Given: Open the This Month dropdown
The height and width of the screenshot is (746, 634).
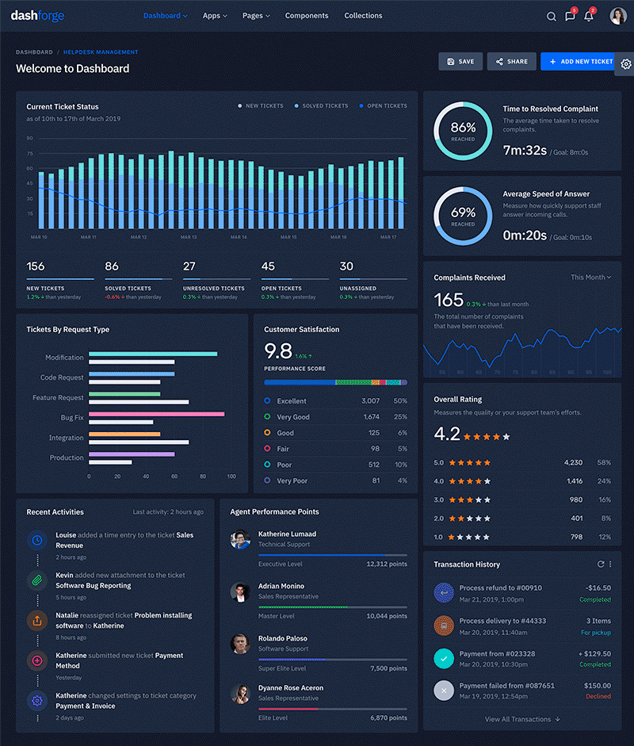Looking at the screenshot, I should [x=591, y=277].
